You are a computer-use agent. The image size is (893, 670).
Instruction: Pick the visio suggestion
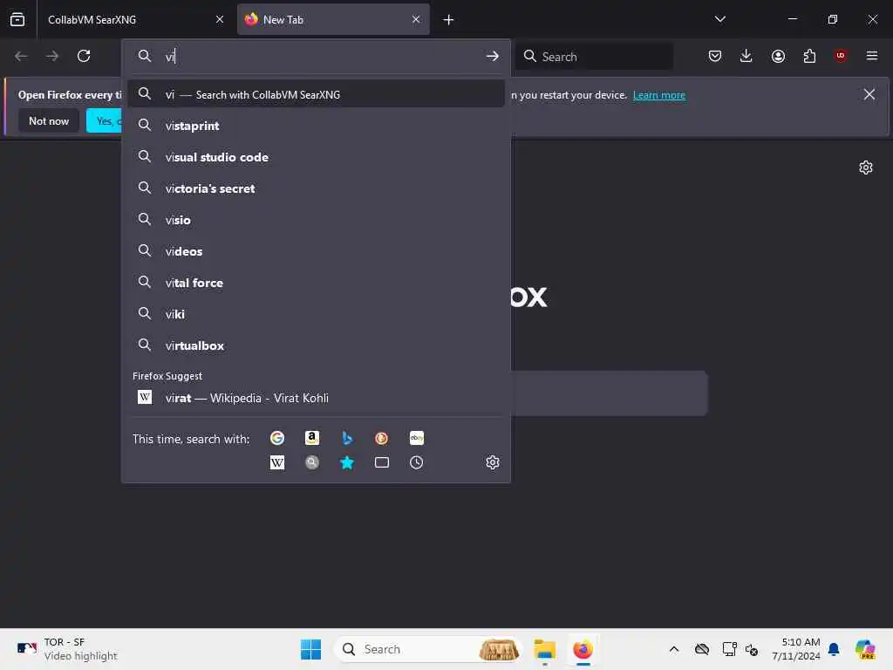pos(316,220)
